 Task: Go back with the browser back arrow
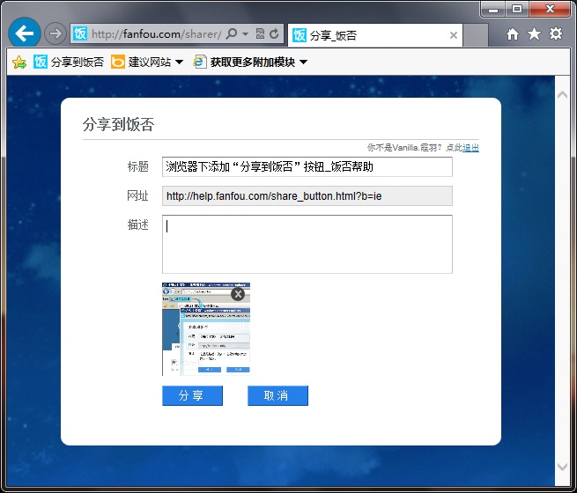(x=25, y=33)
